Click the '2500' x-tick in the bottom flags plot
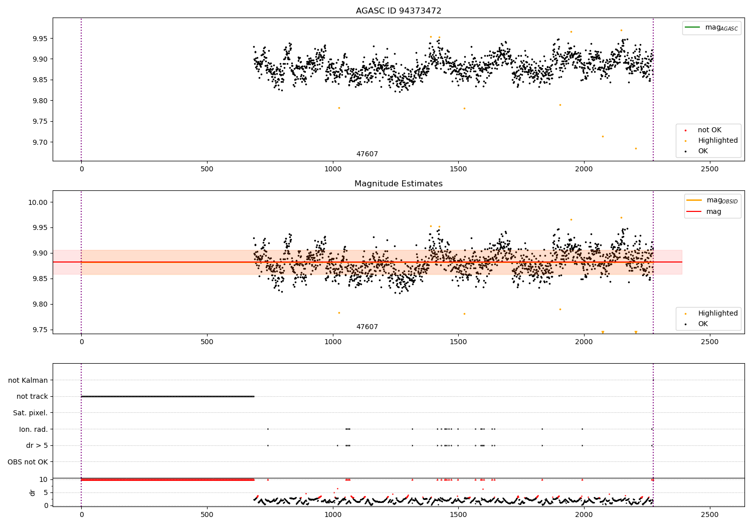Screen dimensions: 752x526 709,514
